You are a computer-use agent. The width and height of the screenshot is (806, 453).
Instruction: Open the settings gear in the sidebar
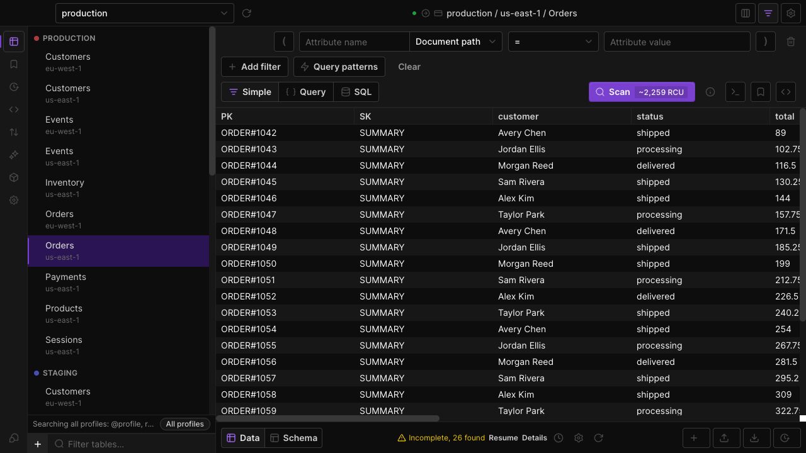tap(14, 200)
